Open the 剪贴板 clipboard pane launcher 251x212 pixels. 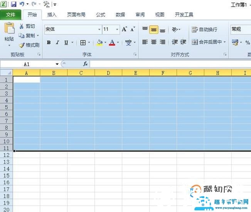39,54
